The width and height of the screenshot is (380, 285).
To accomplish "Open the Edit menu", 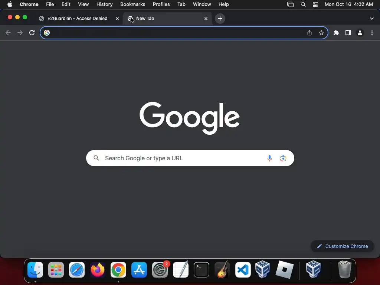I will click(x=66, y=4).
